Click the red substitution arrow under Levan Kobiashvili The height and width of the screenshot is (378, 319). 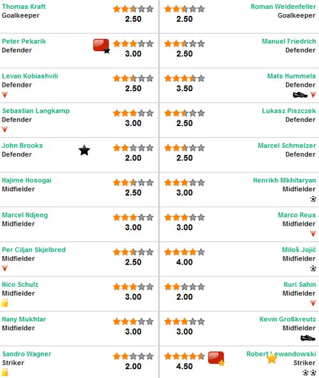point(4,95)
